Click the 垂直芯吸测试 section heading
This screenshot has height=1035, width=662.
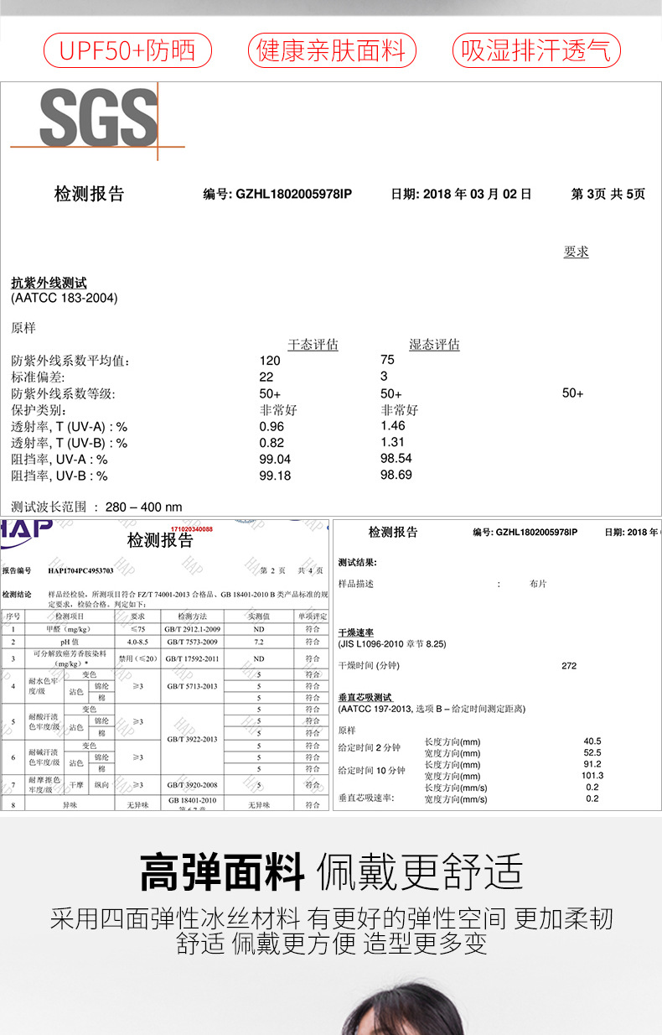click(x=365, y=697)
